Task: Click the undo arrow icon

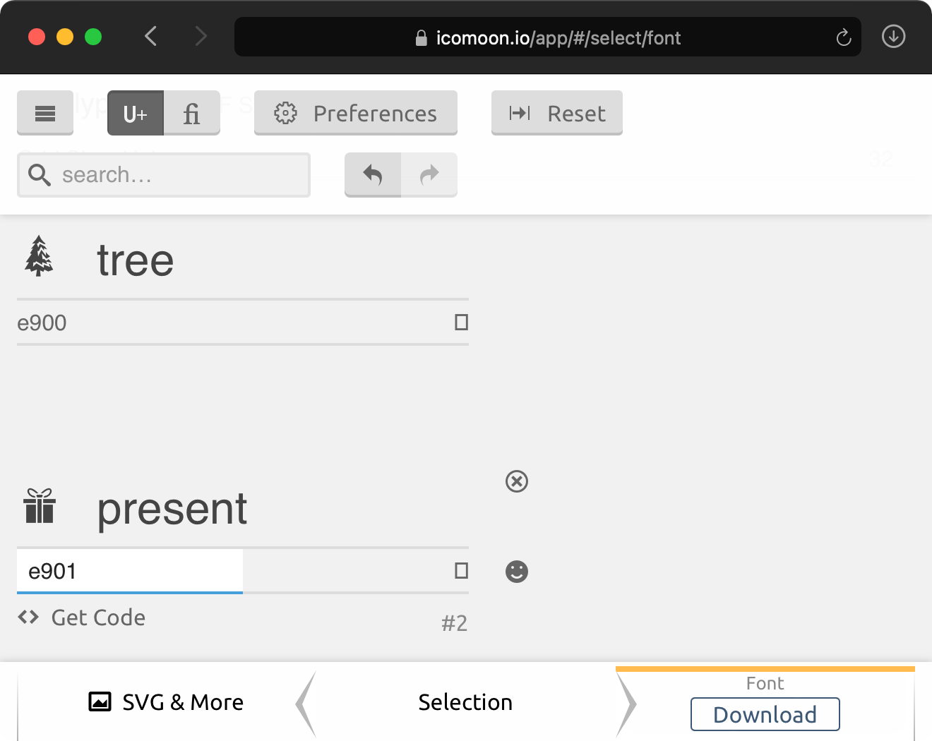Action: pyautogui.click(x=372, y=174)
